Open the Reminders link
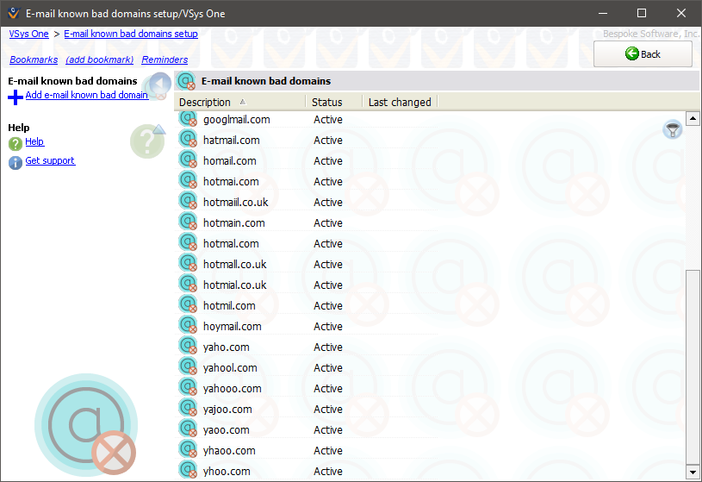The image size is (702, 482). pos(165,59)
